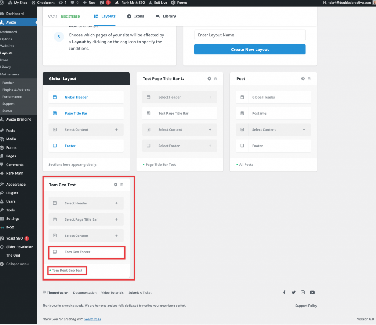Click Submit A Ticket link
The image size is (376, 325).
pos(140,293)
